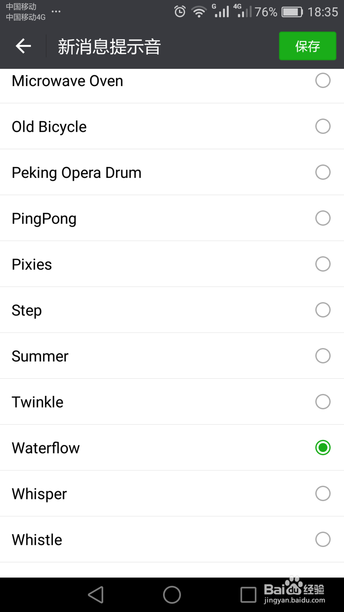This screenshot has height=612, width=344.
Task: Select Twinkle radio button
Action: (323, 402)
